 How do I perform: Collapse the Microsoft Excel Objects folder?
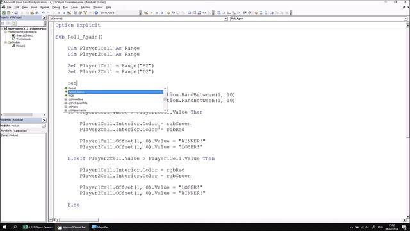[6, 32]
